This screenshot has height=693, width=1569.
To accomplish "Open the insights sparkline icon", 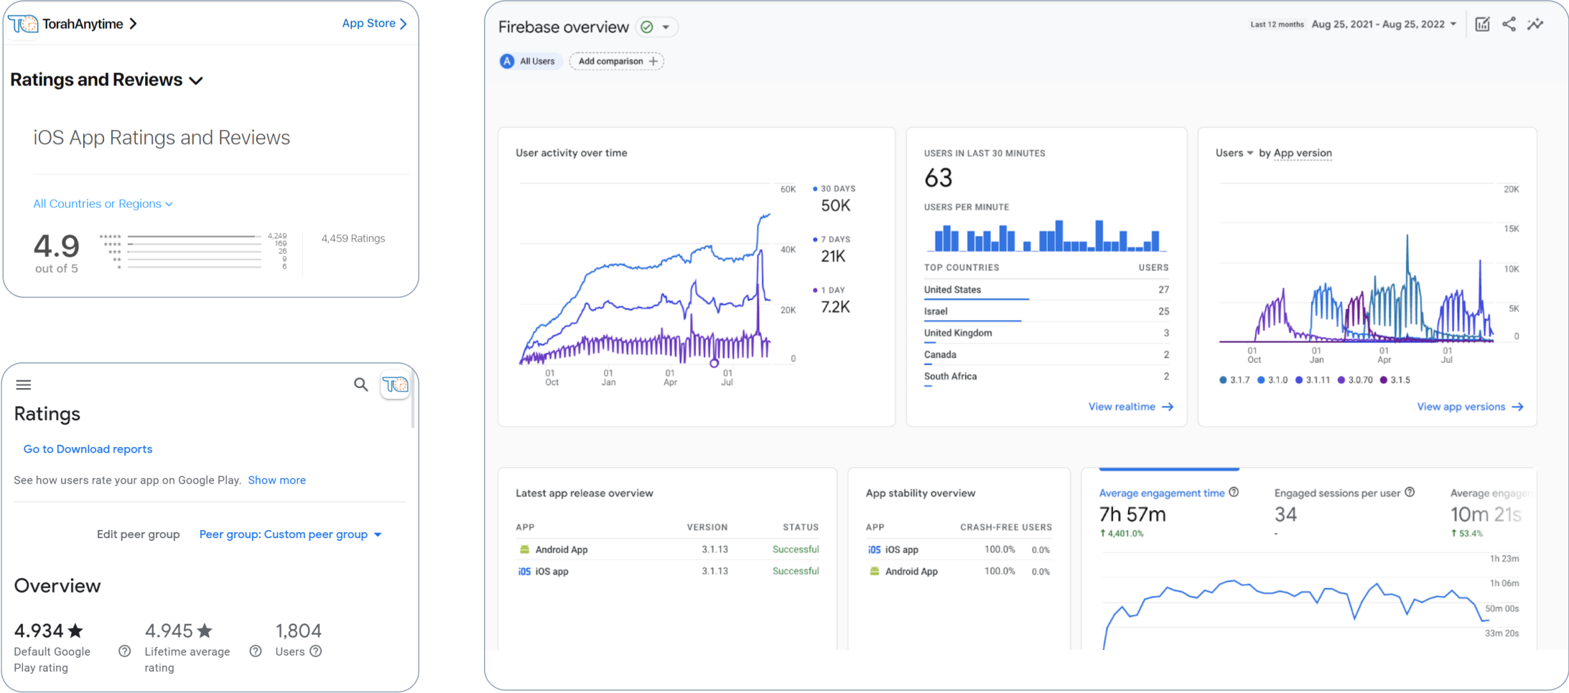I will tap(1535, 24).
